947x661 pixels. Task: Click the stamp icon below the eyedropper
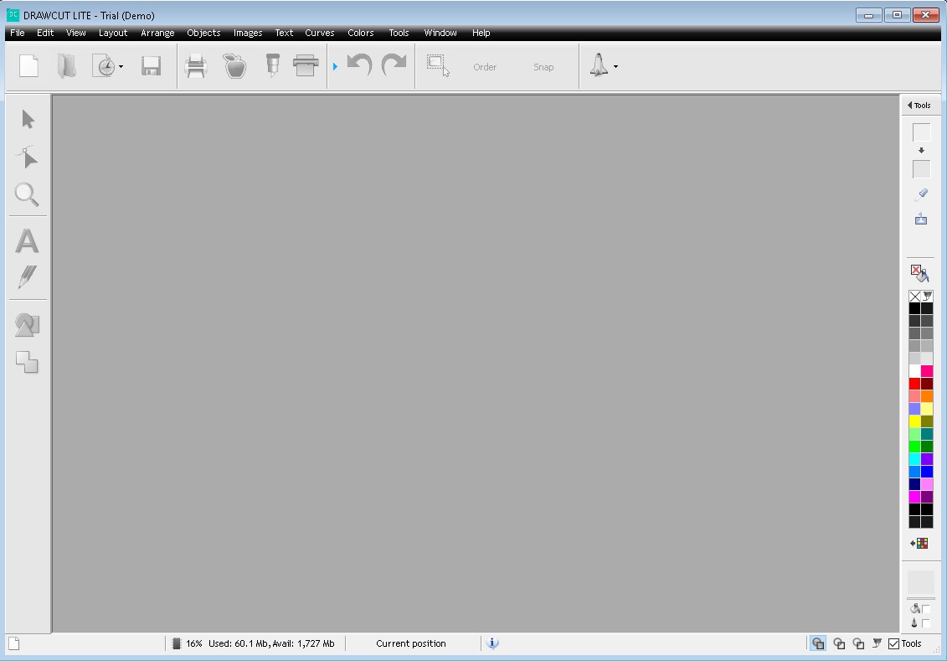click(x=921, y=219)
